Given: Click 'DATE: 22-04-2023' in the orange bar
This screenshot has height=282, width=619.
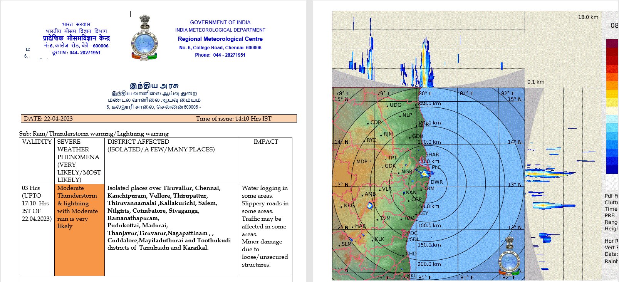Looking at the screenshot, I should [48, 119].
